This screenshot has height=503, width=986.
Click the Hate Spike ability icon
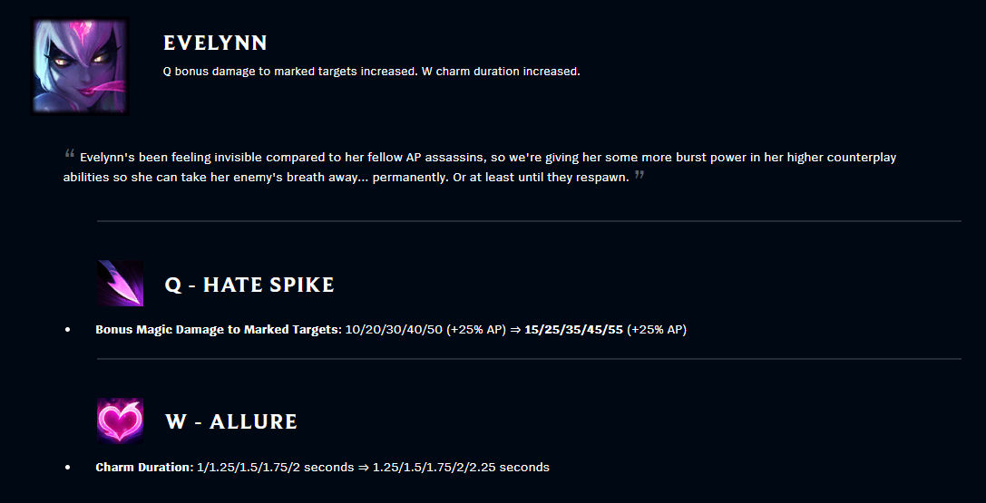point(120,283)
